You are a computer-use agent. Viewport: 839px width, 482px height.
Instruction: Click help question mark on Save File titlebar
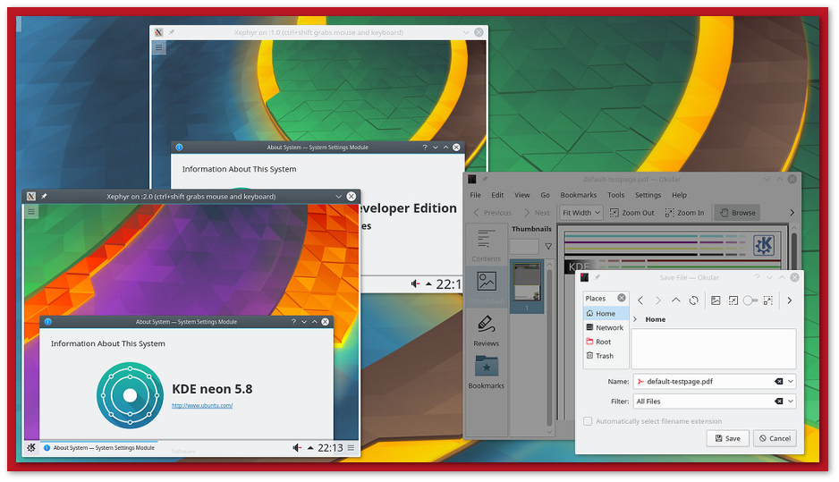(x=757, y=277)
